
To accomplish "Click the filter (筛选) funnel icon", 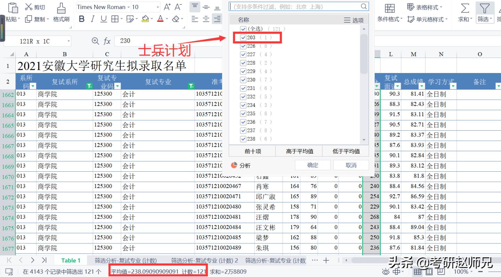I will click(484, 8).
